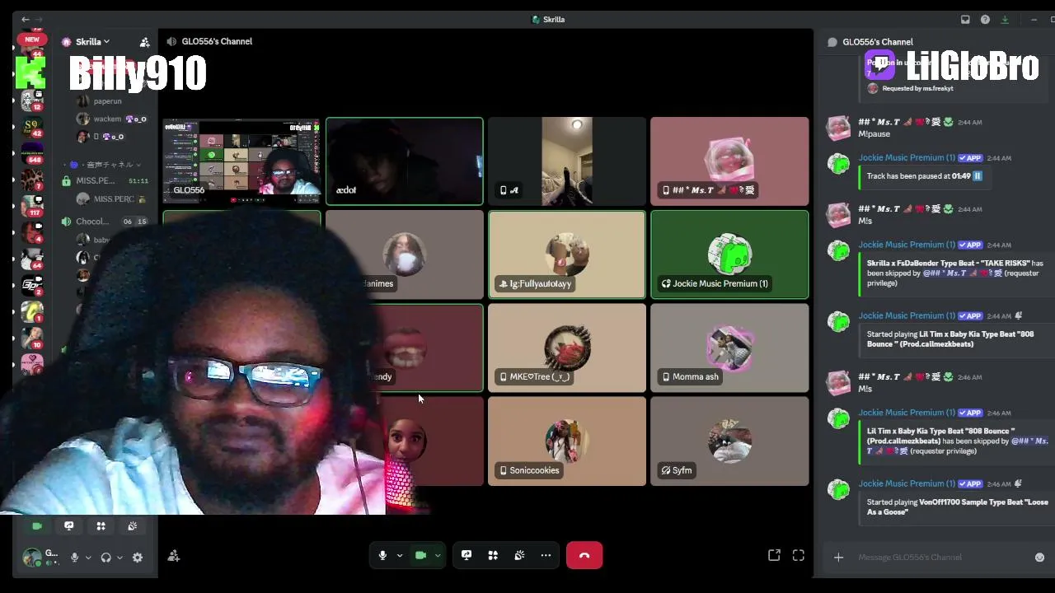Open microphone options arrow in call controls
Screen dimensions: 1055x593
pos(400,556)
